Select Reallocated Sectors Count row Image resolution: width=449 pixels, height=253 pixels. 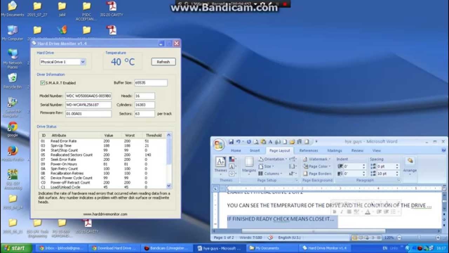pyautogui.click(x=102, y=155)
